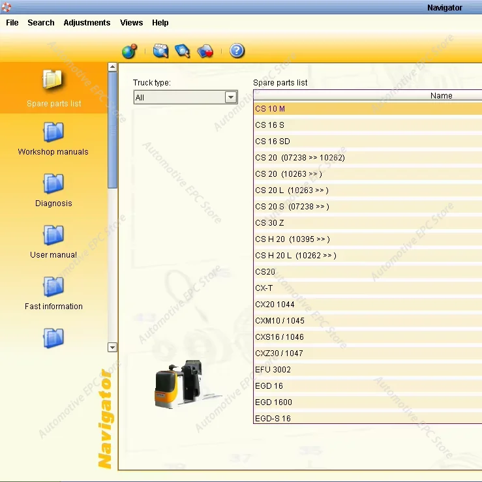Click the sidebar scroll up arrow

[x=112, y=67]
